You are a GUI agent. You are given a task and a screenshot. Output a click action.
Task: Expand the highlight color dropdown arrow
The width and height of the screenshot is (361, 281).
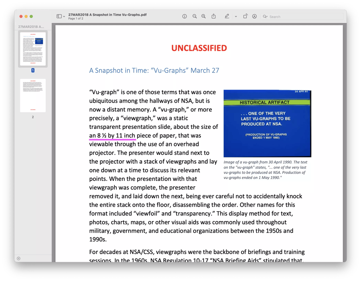coord(236,16)
